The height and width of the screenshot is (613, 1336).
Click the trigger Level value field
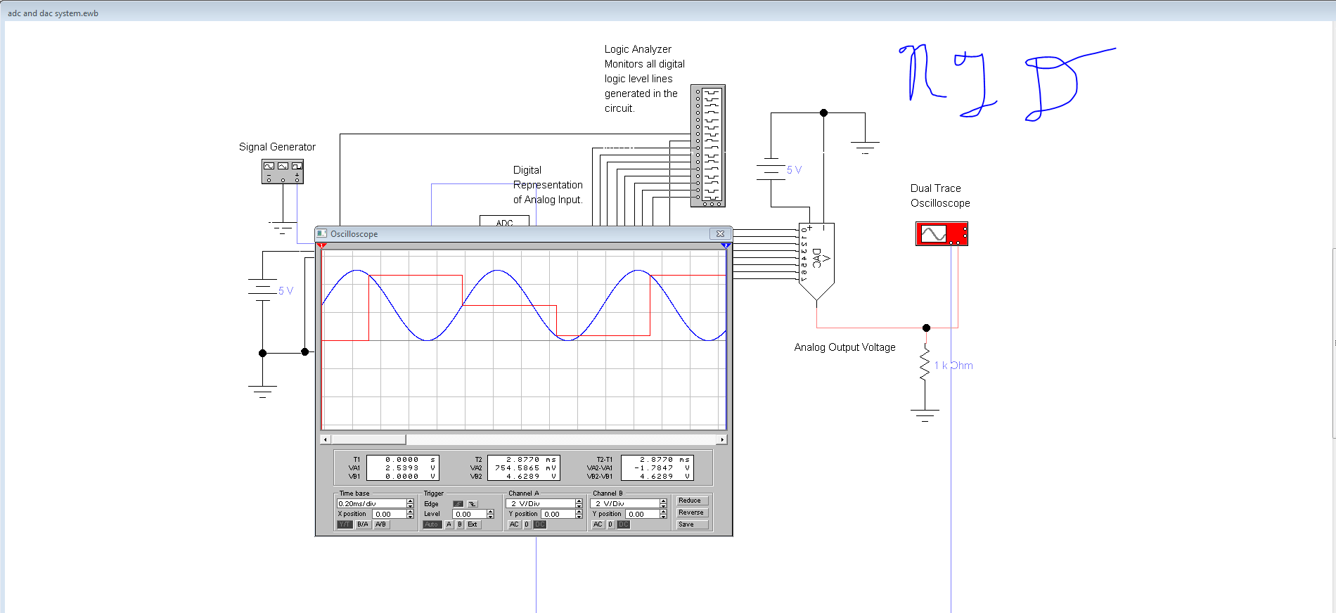tap(470, 514)
